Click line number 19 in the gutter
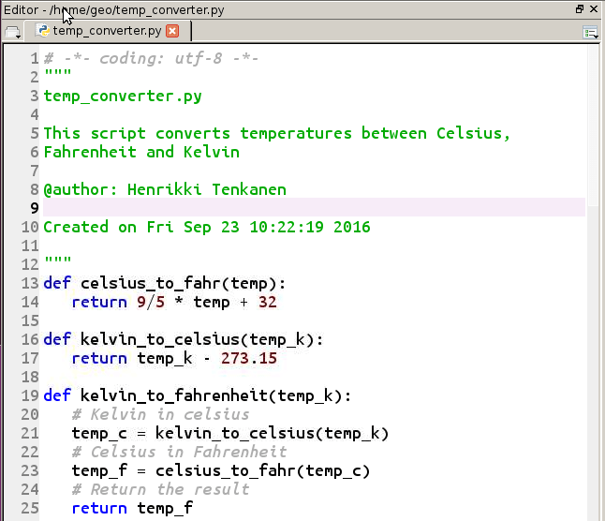 (30, 395)
